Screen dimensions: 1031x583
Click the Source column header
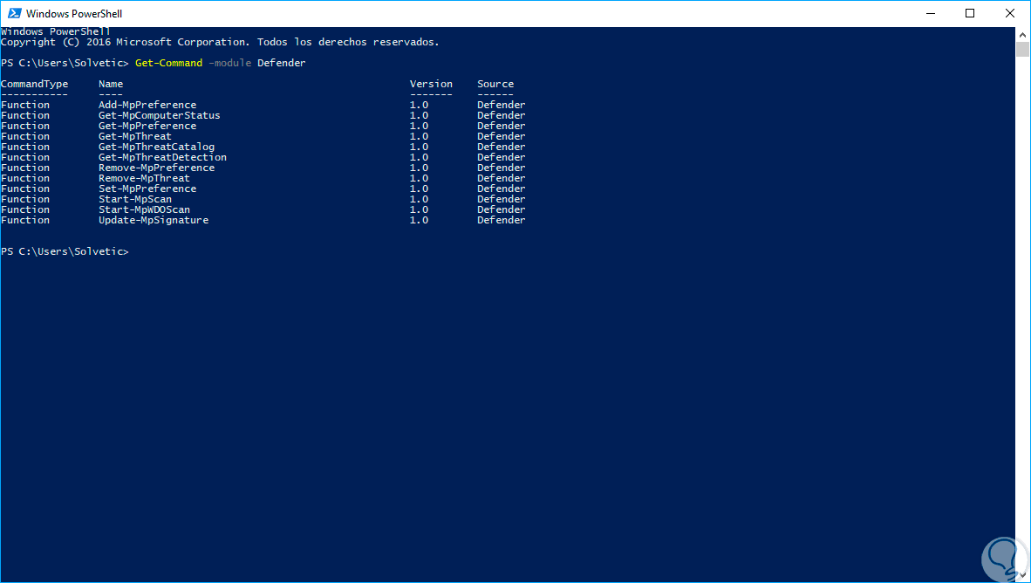click(495, 85)
